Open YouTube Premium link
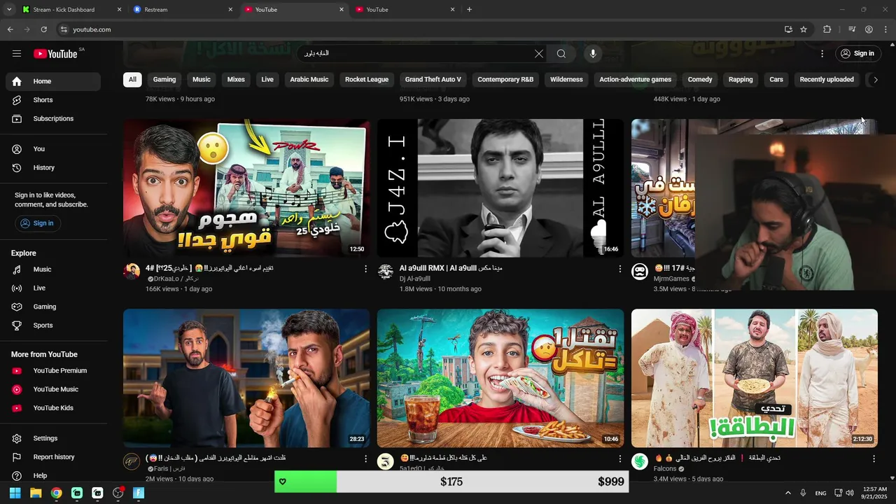Viewport: 896px width, 504px height. tap(53, 371)
